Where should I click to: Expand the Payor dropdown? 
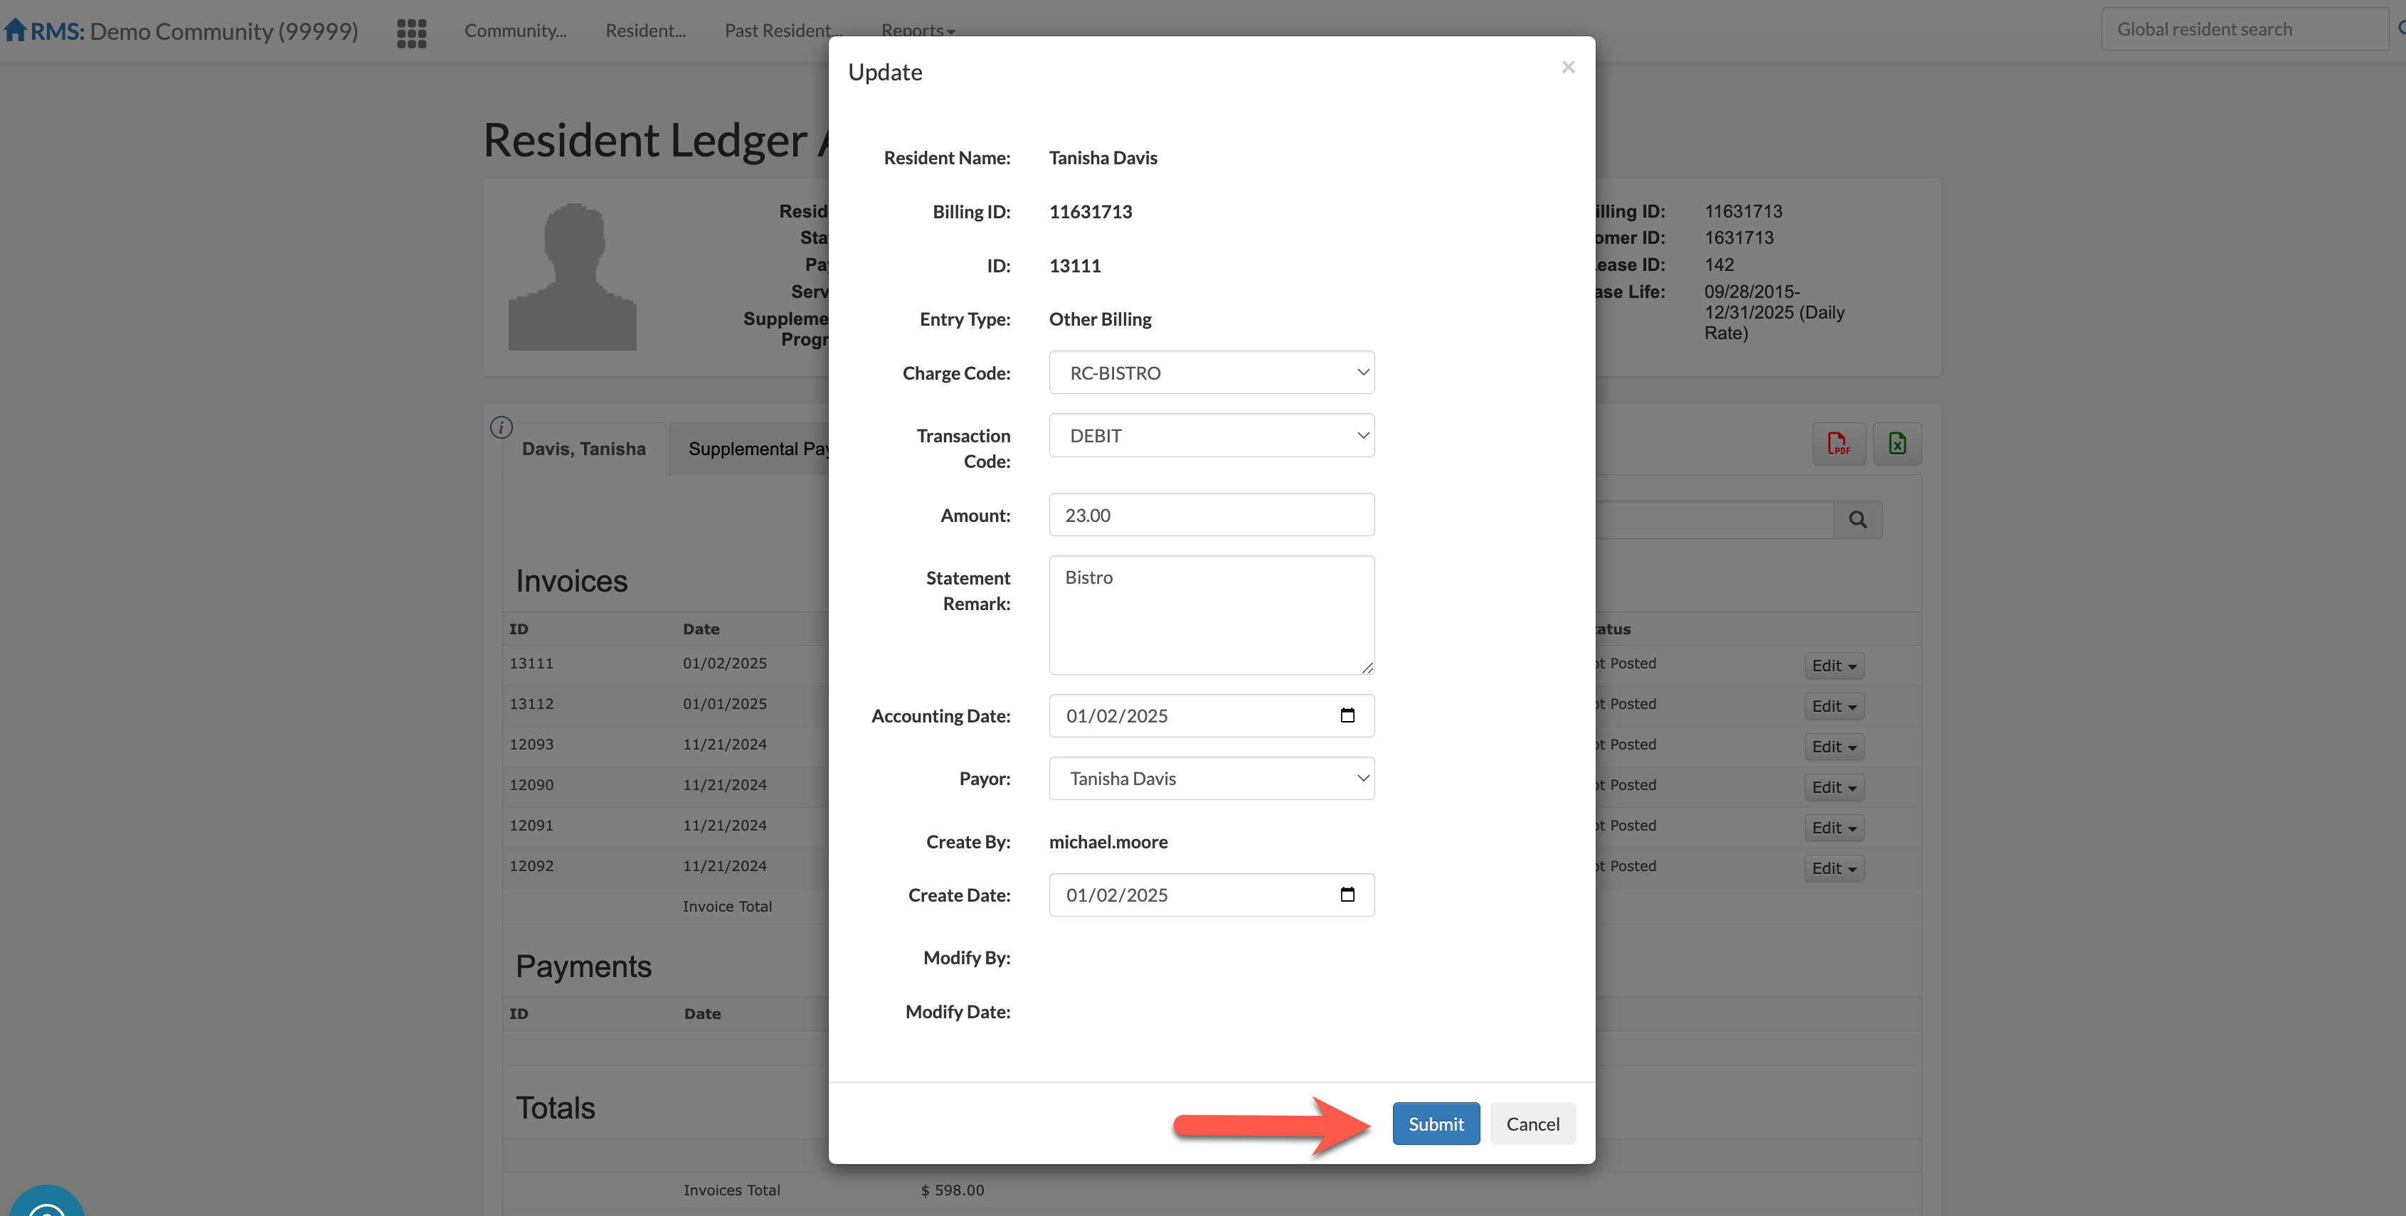1211,779
